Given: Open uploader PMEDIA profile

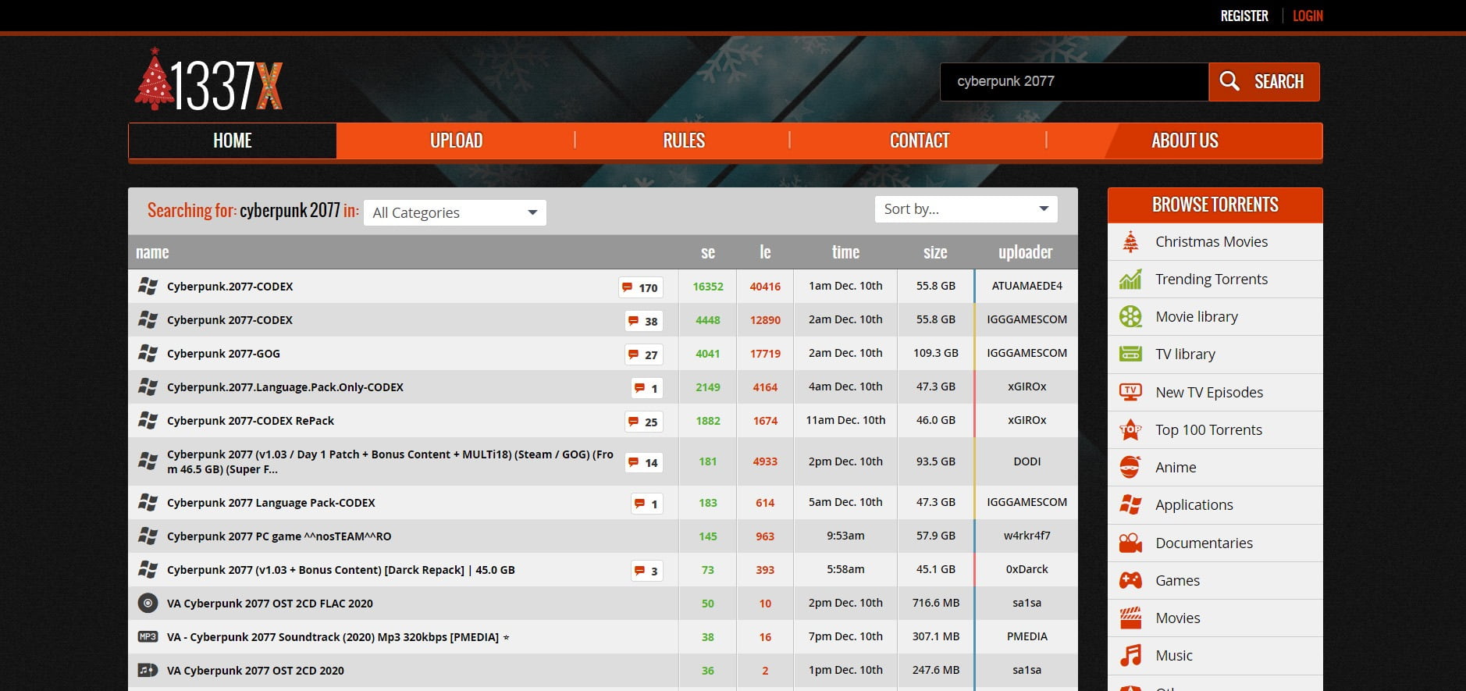Looking at the screenshot, I should click(x=1027, y=636).
